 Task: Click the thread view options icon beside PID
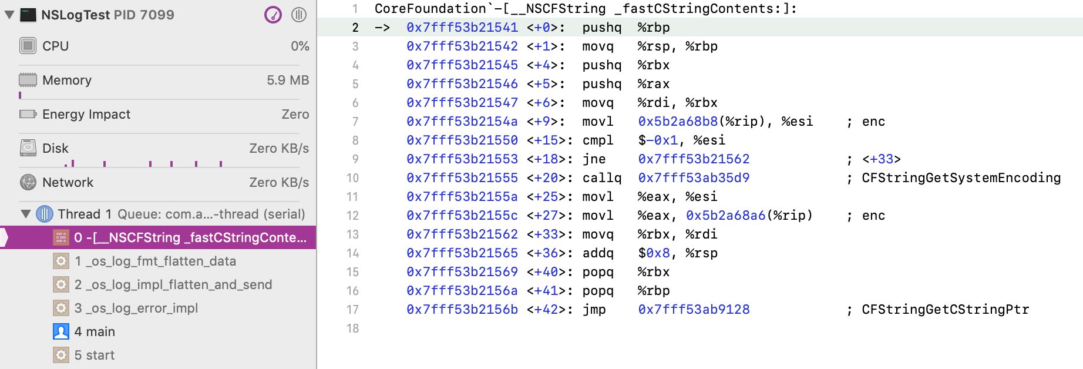[299, 15]
